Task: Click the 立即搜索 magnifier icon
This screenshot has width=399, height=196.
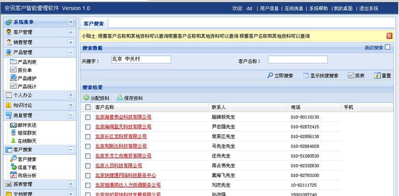Action: (270, 75)
